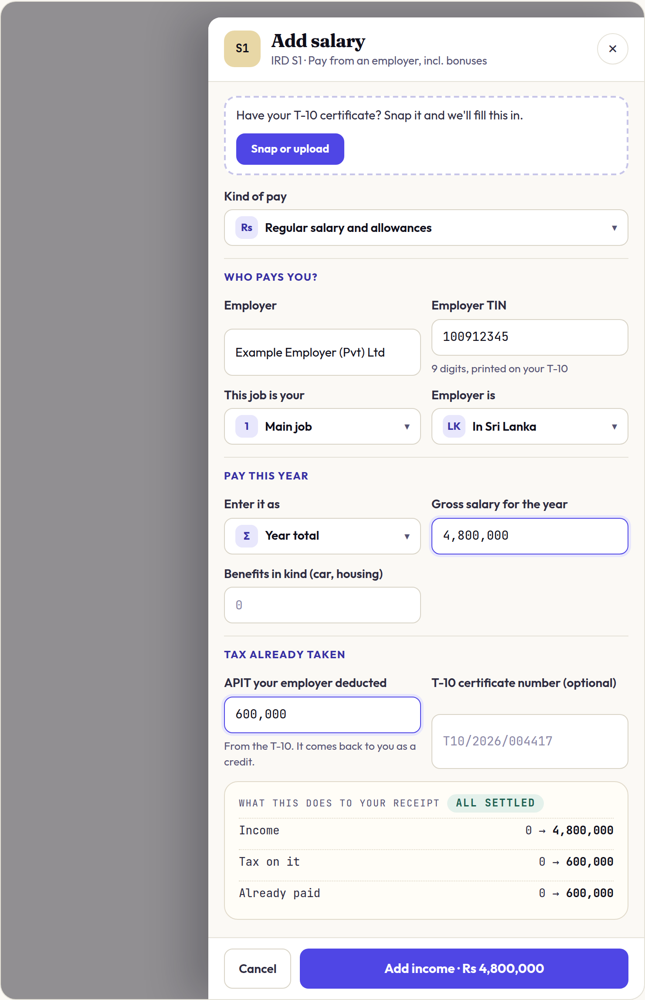Edit the Gross salary for the year field

(530, 536)
